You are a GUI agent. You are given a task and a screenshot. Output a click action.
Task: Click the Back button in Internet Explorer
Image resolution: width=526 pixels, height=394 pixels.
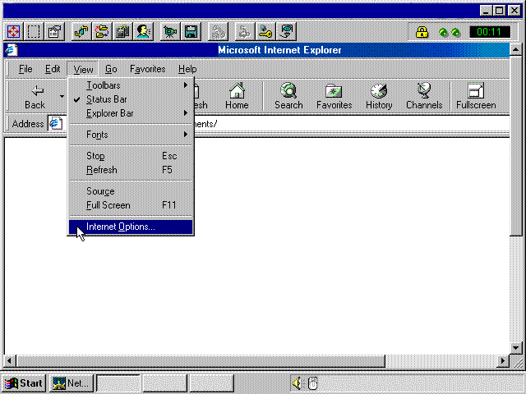(35, 97)
